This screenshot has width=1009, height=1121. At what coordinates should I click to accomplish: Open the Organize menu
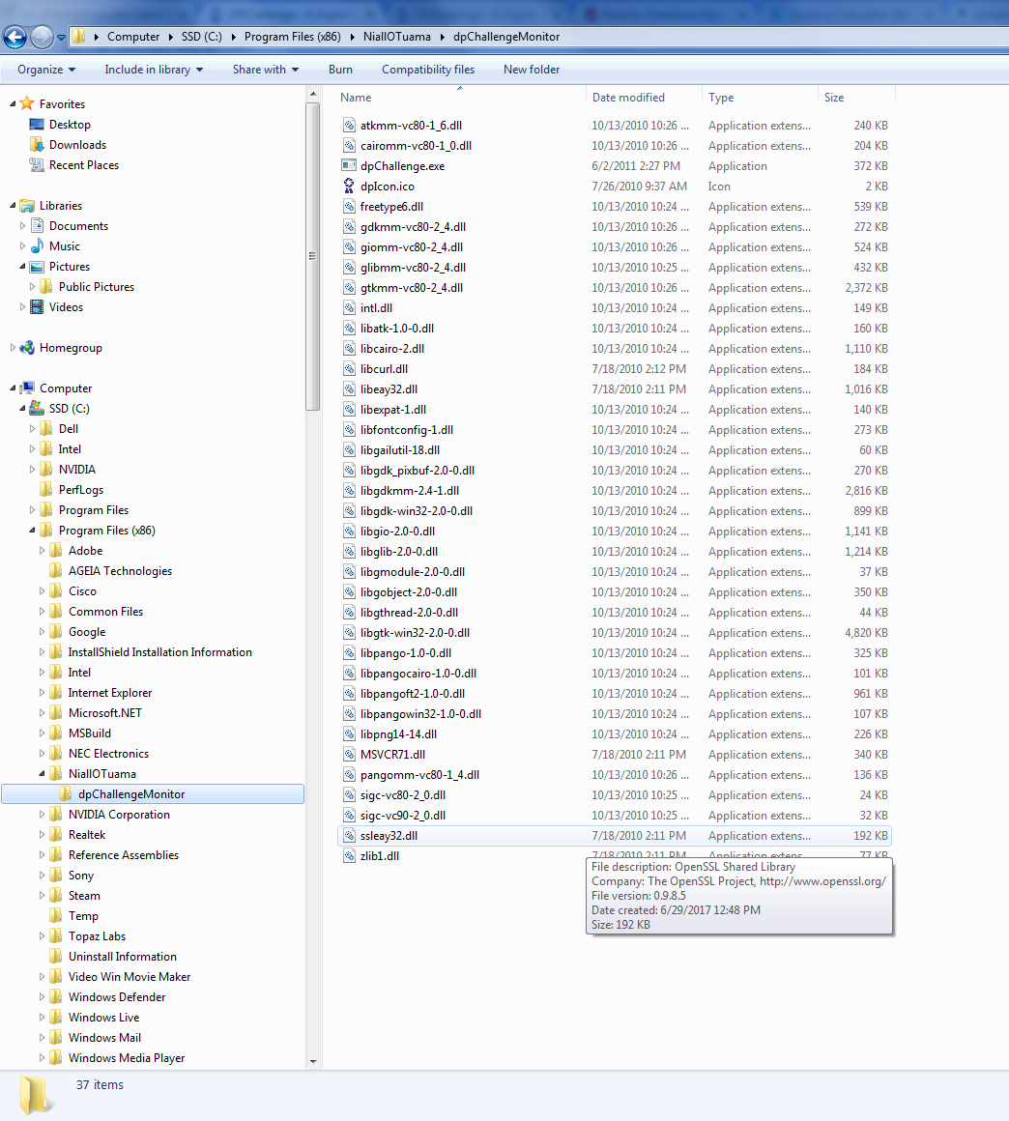tap(46, 70)
